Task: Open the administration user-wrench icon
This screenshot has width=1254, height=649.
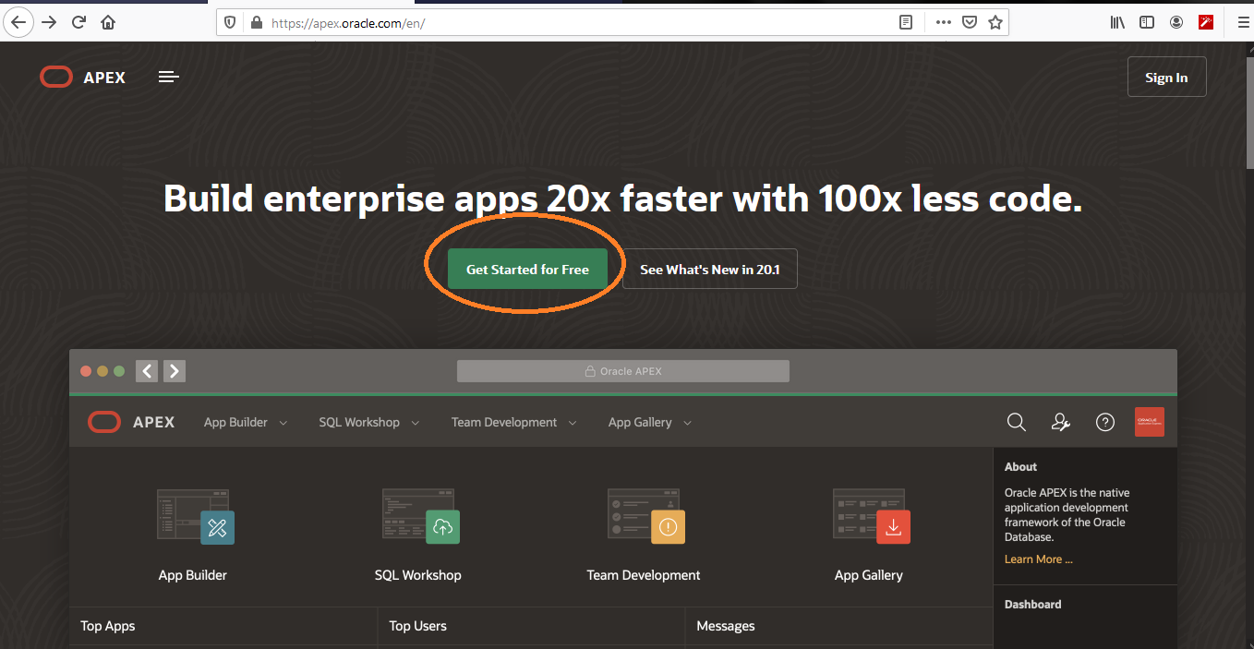Action: 1061,422
